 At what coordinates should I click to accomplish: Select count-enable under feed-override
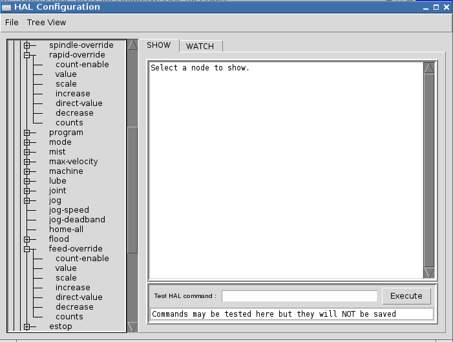coord(82,259)
